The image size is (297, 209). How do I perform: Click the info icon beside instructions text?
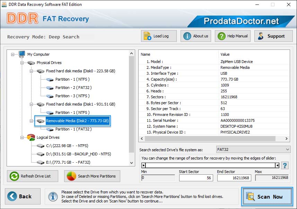click(x=53, y=196)
